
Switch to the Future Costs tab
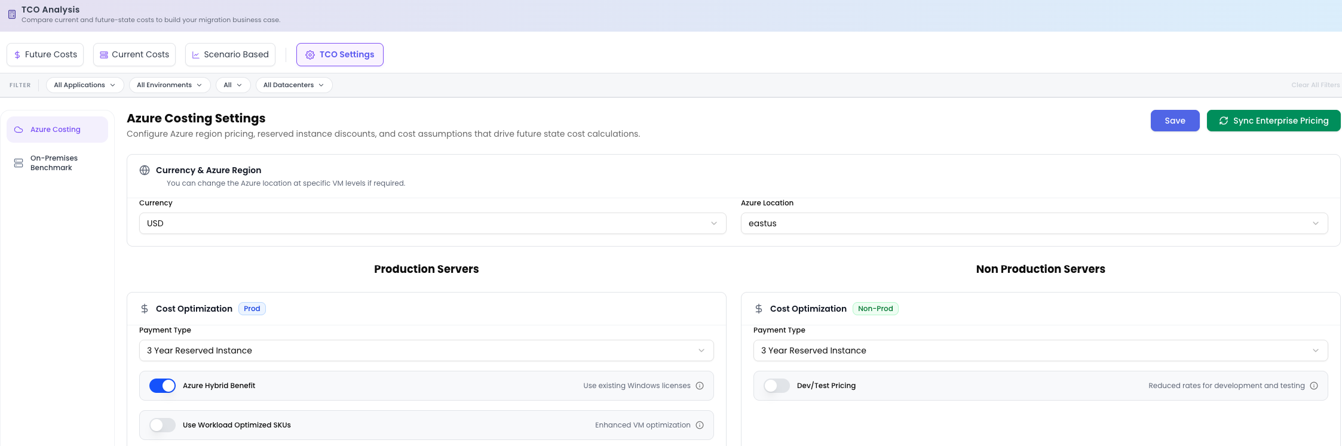click(45, 55)
